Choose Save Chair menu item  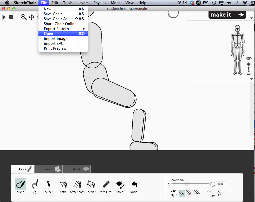coord(63,14)
